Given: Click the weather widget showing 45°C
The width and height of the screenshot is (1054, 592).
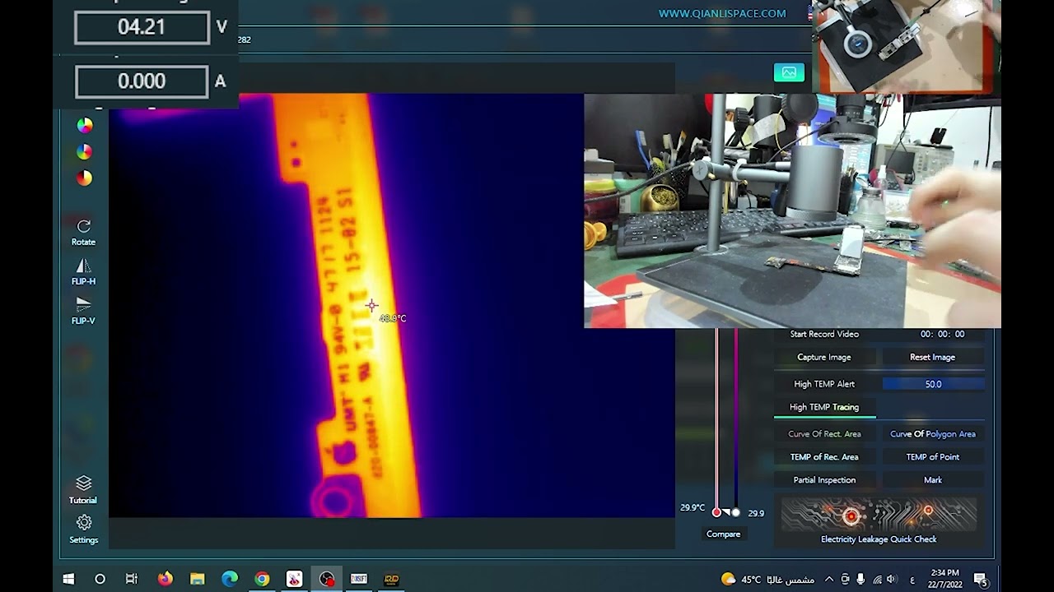Looking at the screenshot, I should pos(767,579).
